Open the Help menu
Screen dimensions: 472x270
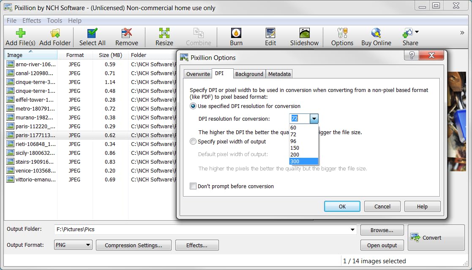pos(75,20)
